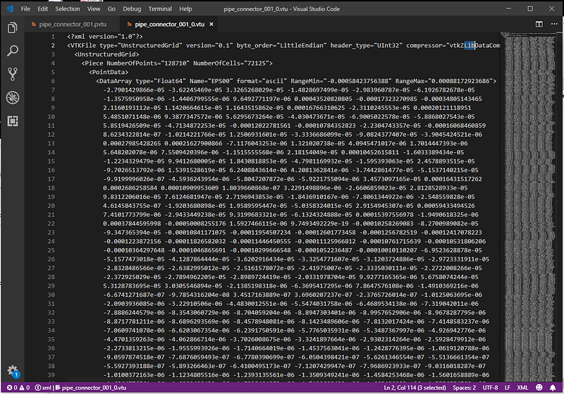Open the Go menu

pyautogui.click(x=111, y=8)
